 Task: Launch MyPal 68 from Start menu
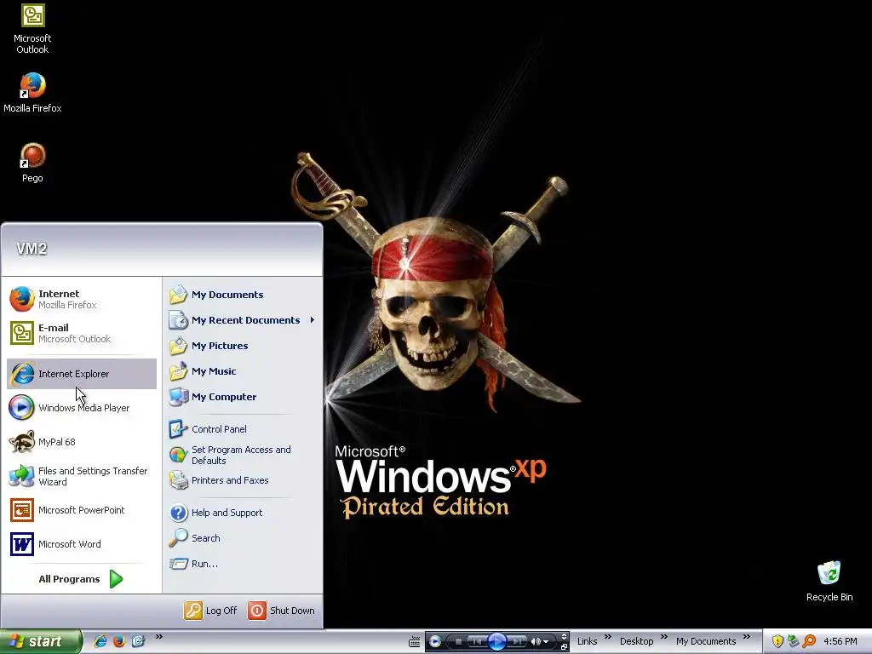(x=81, y=442)
